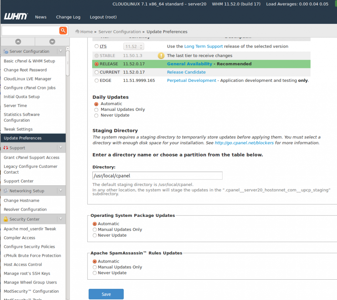Open Change Root Password in sidebar
Viewport: 337px width, 300px height.
[25, 70]
